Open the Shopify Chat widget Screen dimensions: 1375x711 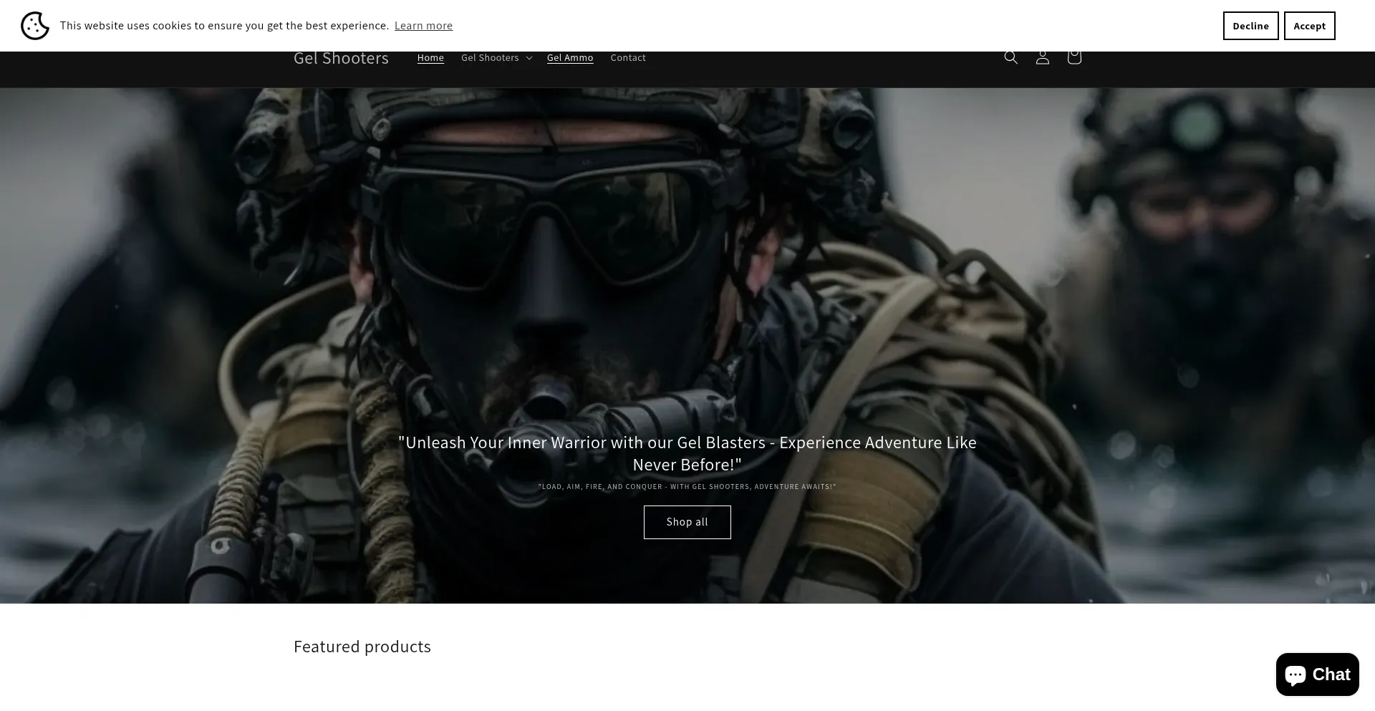1317,674
